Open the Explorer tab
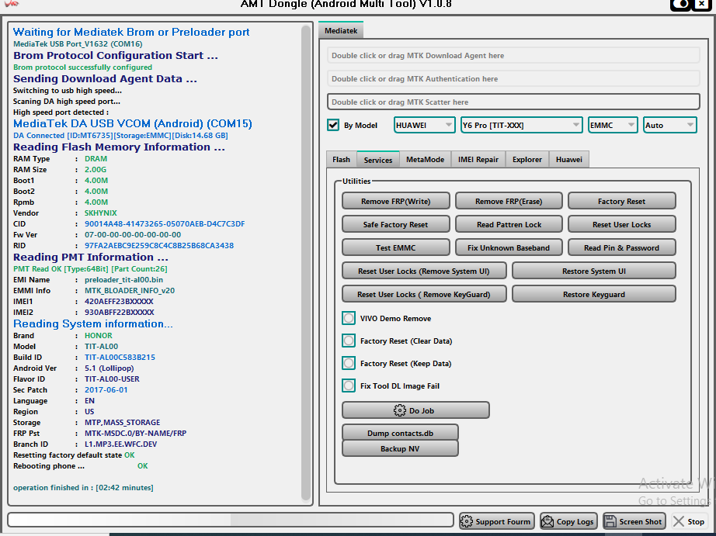Viewport: 716px width, 536px height. tap(527, 160)
